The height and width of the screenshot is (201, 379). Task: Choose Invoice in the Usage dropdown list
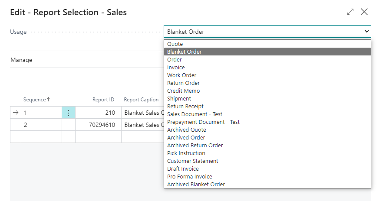tap(176, 68)
